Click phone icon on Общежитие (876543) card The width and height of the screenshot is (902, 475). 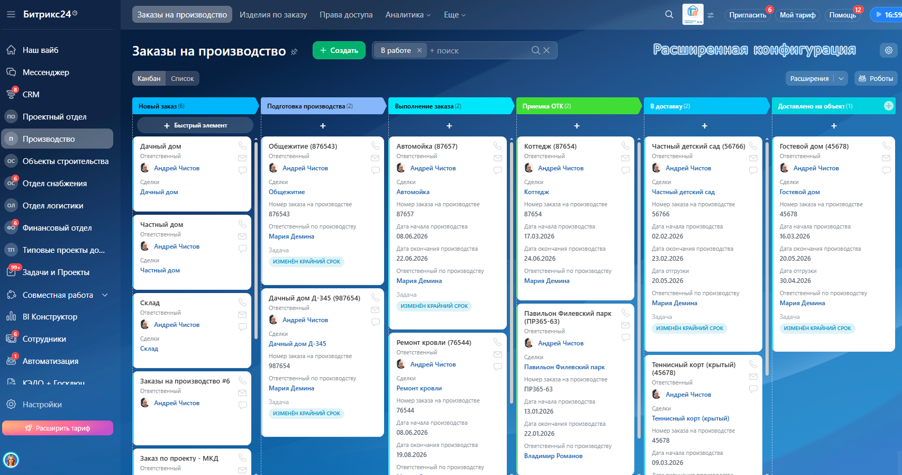[375, 145]
